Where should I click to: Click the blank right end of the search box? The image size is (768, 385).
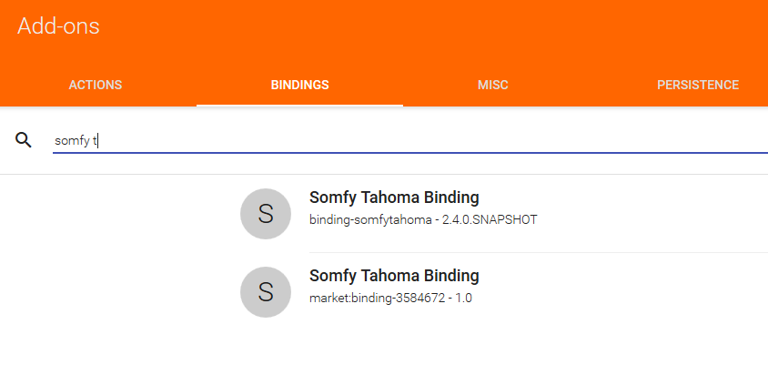682,140
